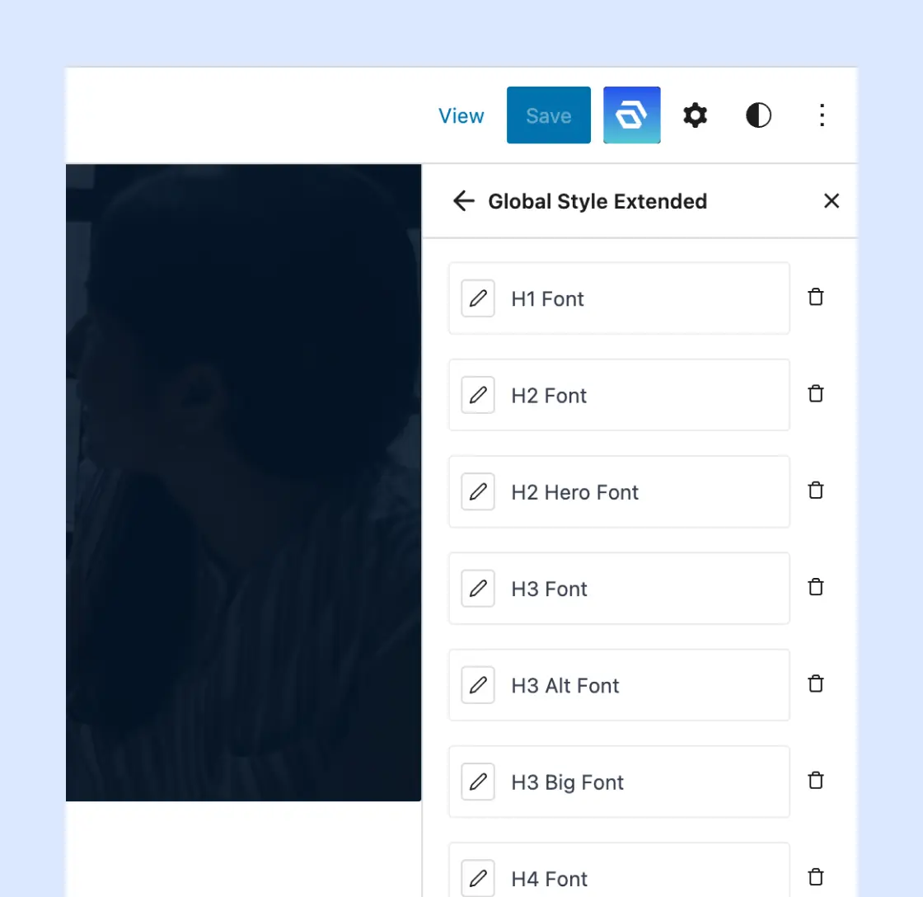Go back from Global Style Extended
This screenshot has height=897, width=923.
[x=464, y=201]
